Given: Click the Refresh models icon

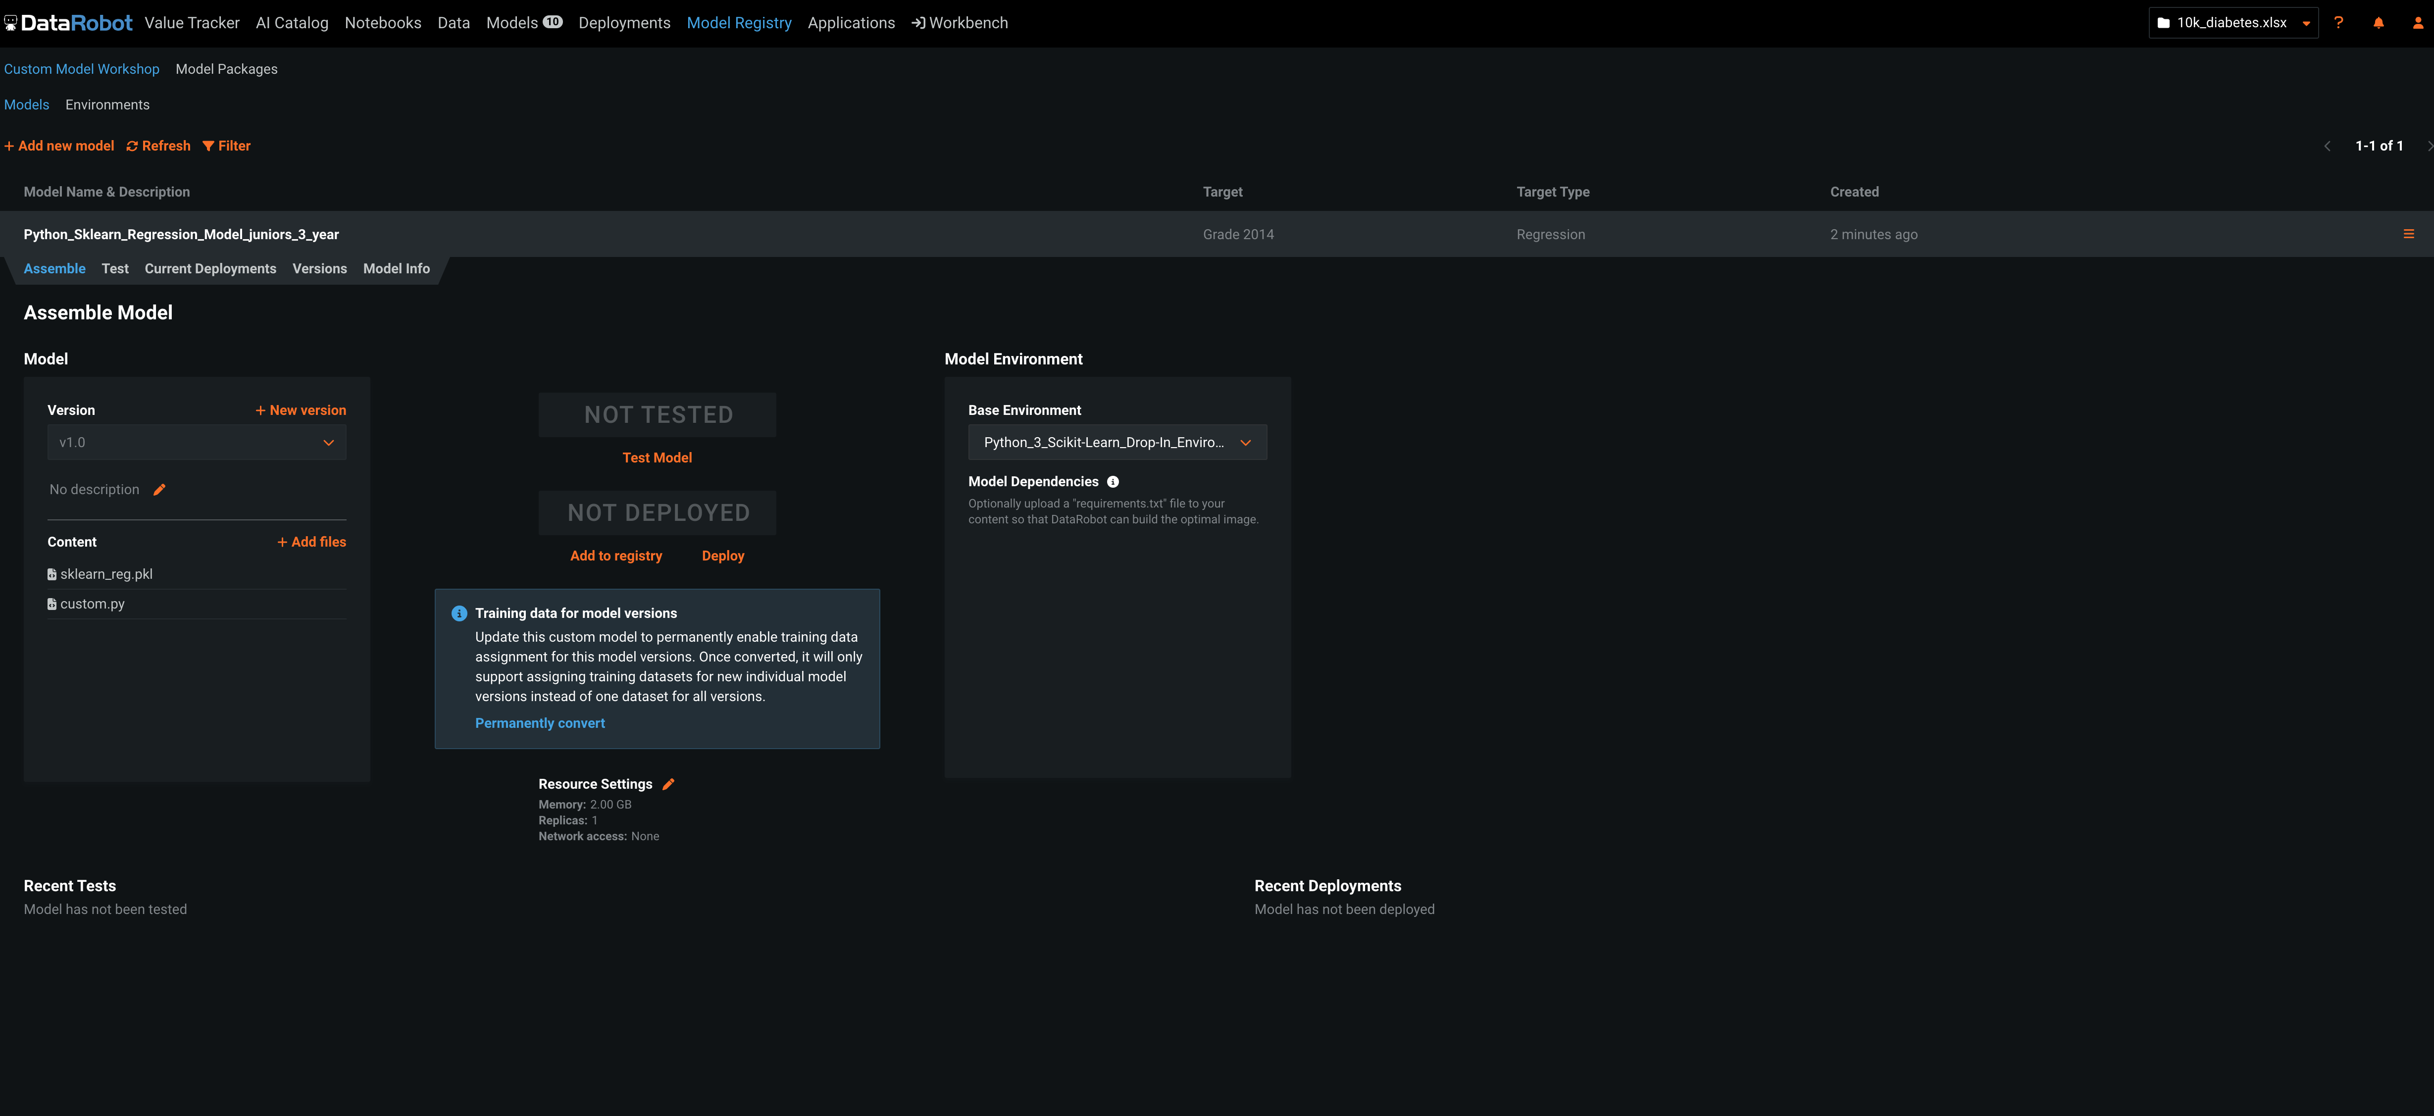Looking at the screenshot, I should (133, 147).
